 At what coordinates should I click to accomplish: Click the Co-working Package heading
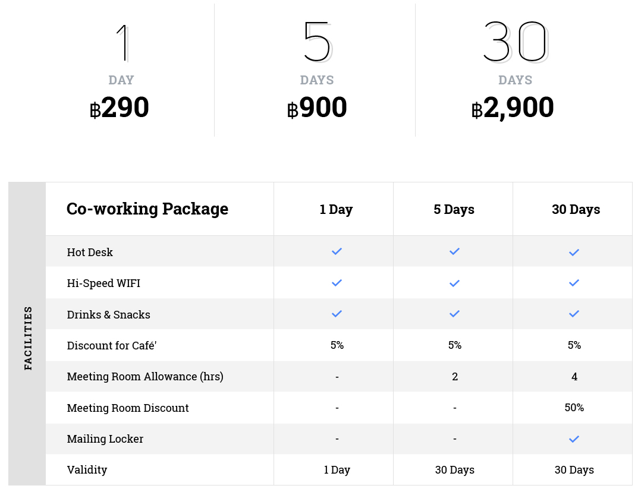click(147, 209)
